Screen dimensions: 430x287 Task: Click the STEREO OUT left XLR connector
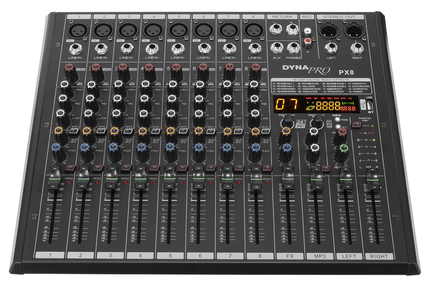[x=329, y=30]
